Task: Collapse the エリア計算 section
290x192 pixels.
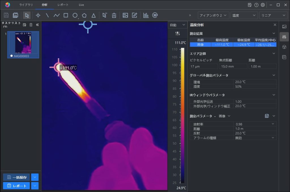Action: pos(274,53)
